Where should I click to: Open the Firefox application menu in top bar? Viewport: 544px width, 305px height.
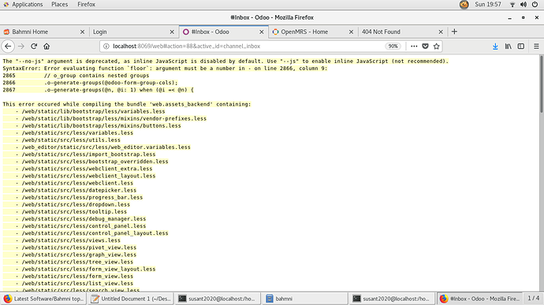click(x=87, y=4)
